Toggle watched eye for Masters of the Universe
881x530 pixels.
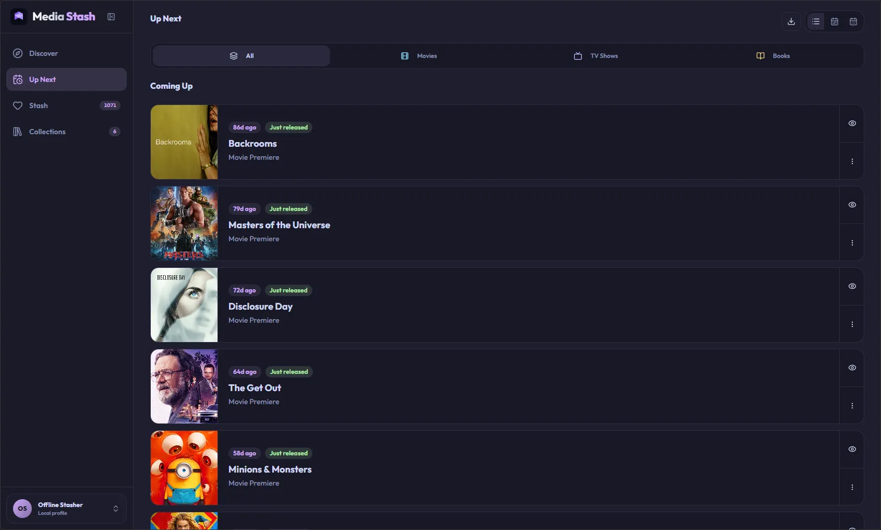click(852, 205)
